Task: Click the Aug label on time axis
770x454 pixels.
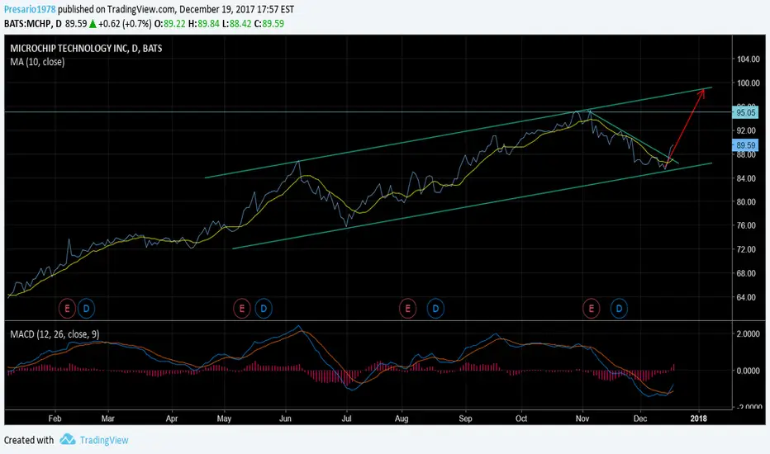Action: pyautogui.click(x=402, y=419)
